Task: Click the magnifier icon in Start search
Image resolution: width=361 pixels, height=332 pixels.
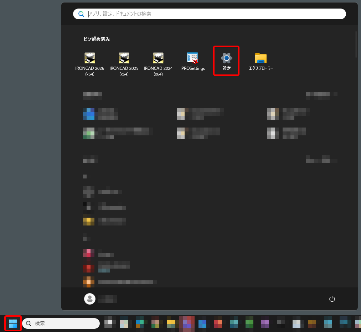Action: (81, 14)
